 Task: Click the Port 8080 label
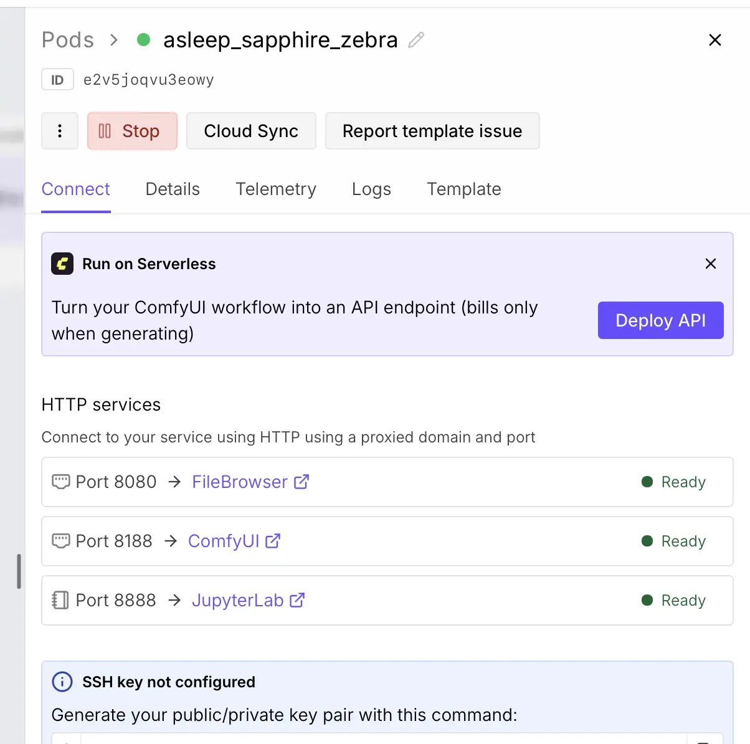[116, 482]
